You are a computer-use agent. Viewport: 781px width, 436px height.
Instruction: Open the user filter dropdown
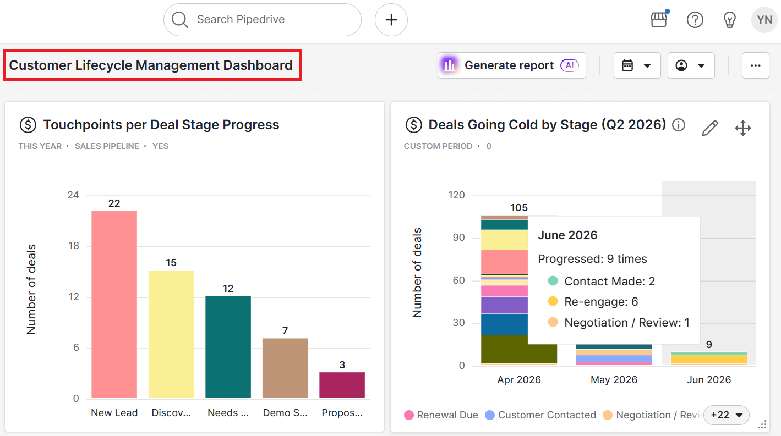(691, 65)
